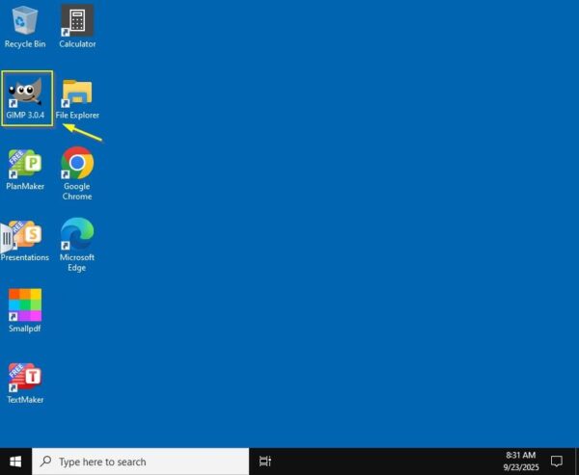
Task: Select the Calculator shortcut icon
Action: tap(77, 27)
